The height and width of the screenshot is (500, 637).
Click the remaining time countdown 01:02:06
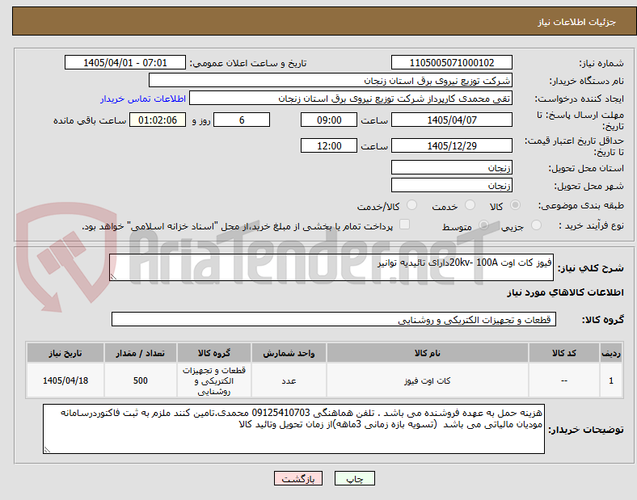(158, 120)
